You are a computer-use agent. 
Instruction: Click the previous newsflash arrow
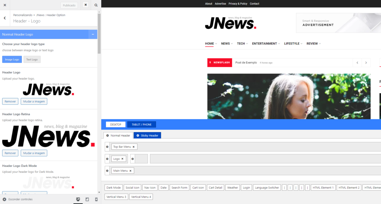(x=357, y=63)
